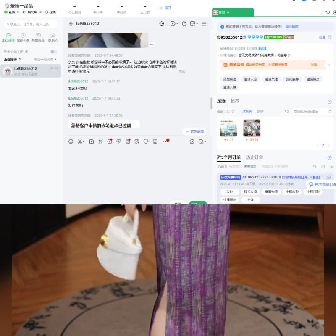Collapse the order card chevron
This screenshot has width=336, height=336.
click(328, 177)
